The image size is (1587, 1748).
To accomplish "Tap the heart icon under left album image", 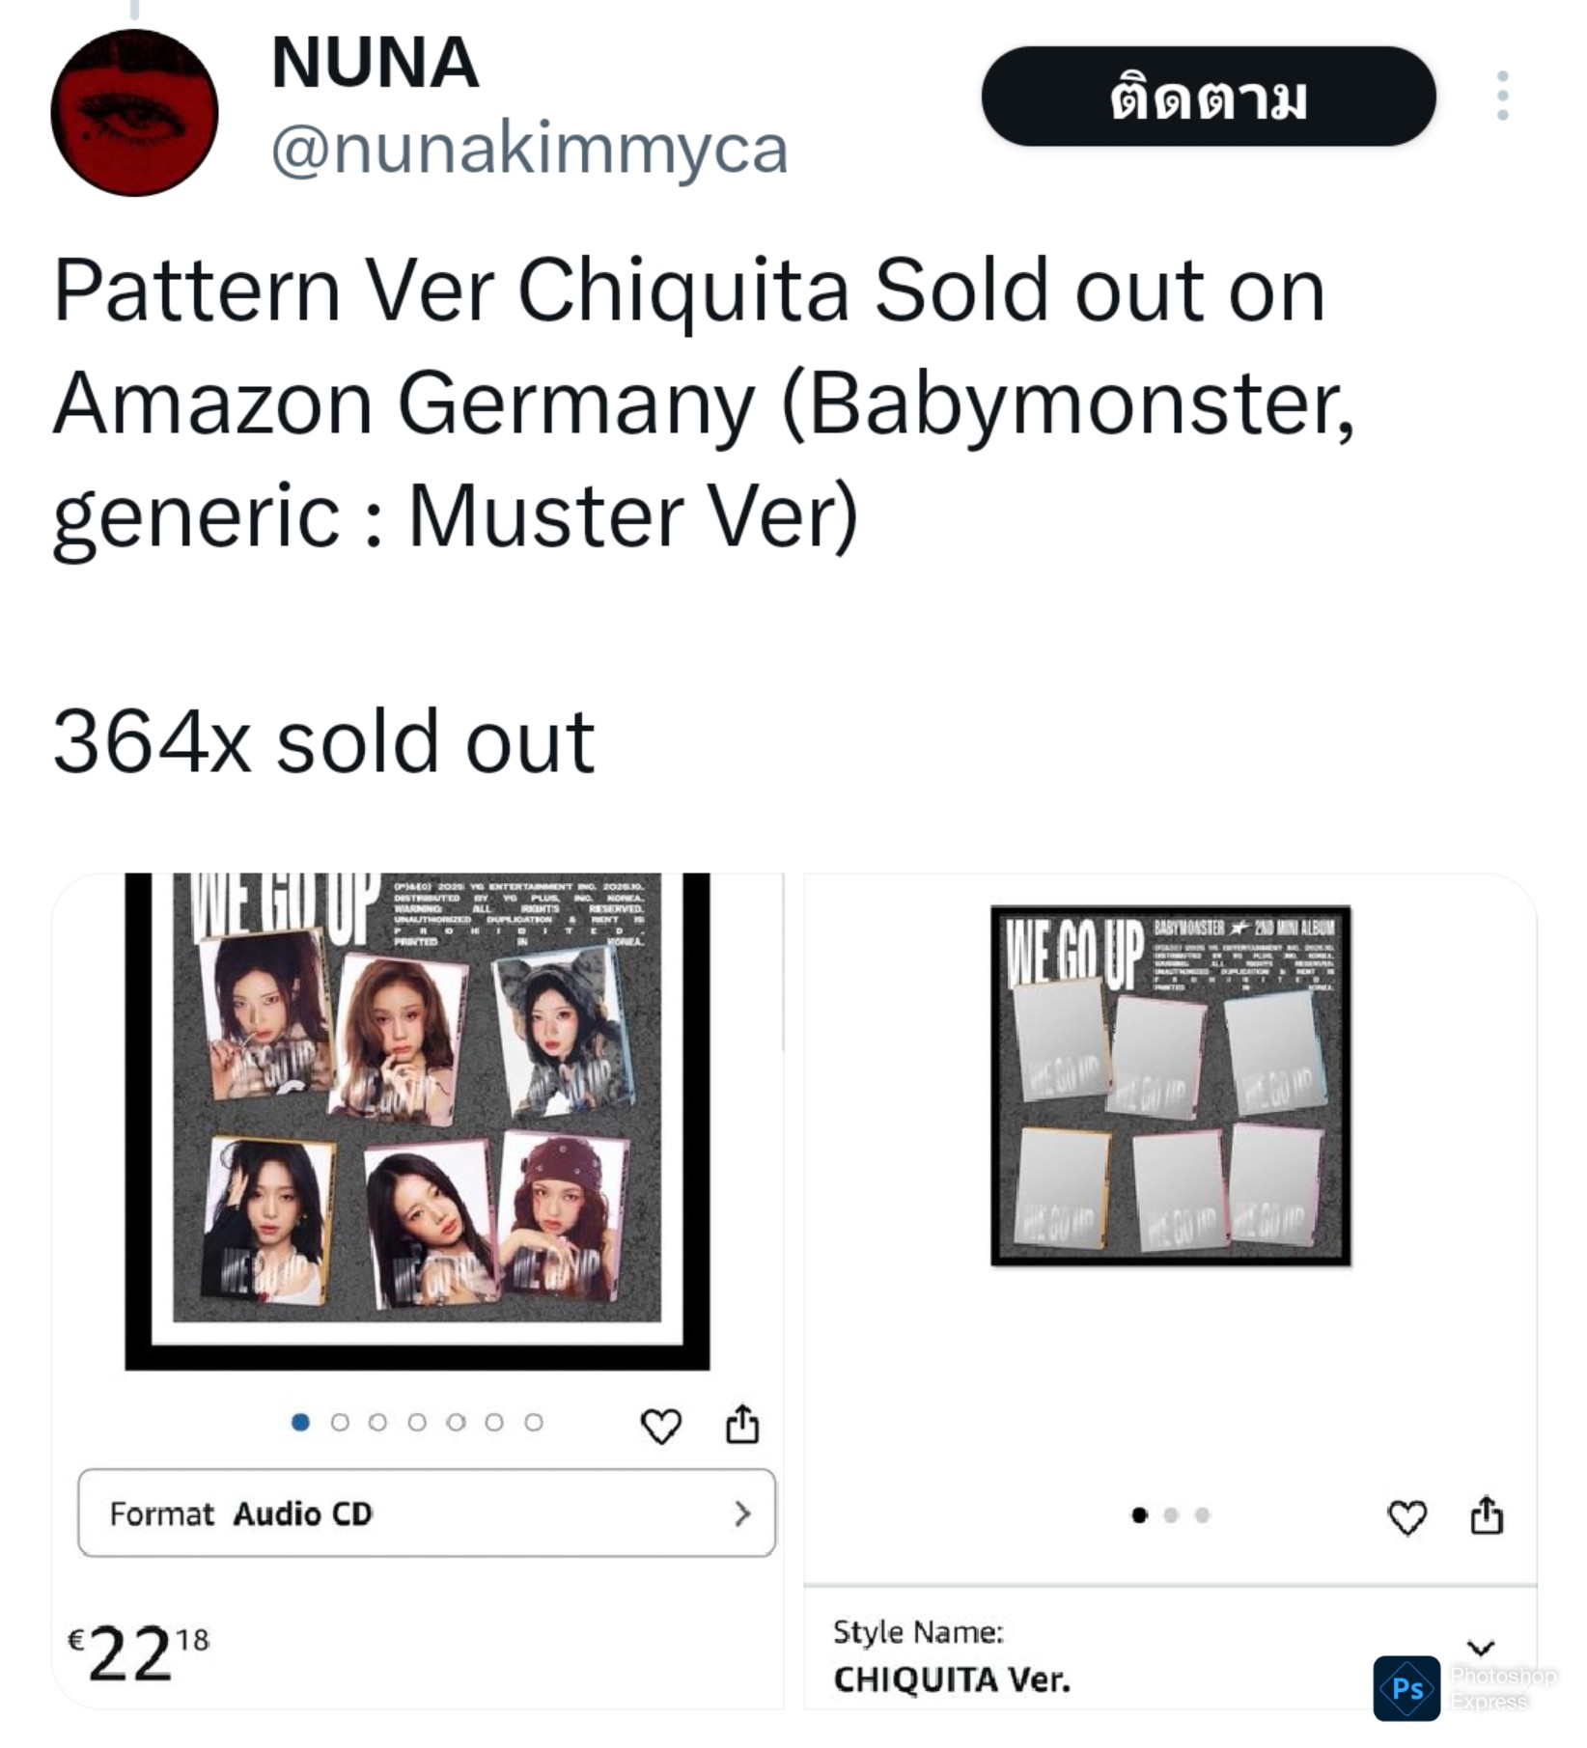I will pyautogui.click(x=661, y=1426).
